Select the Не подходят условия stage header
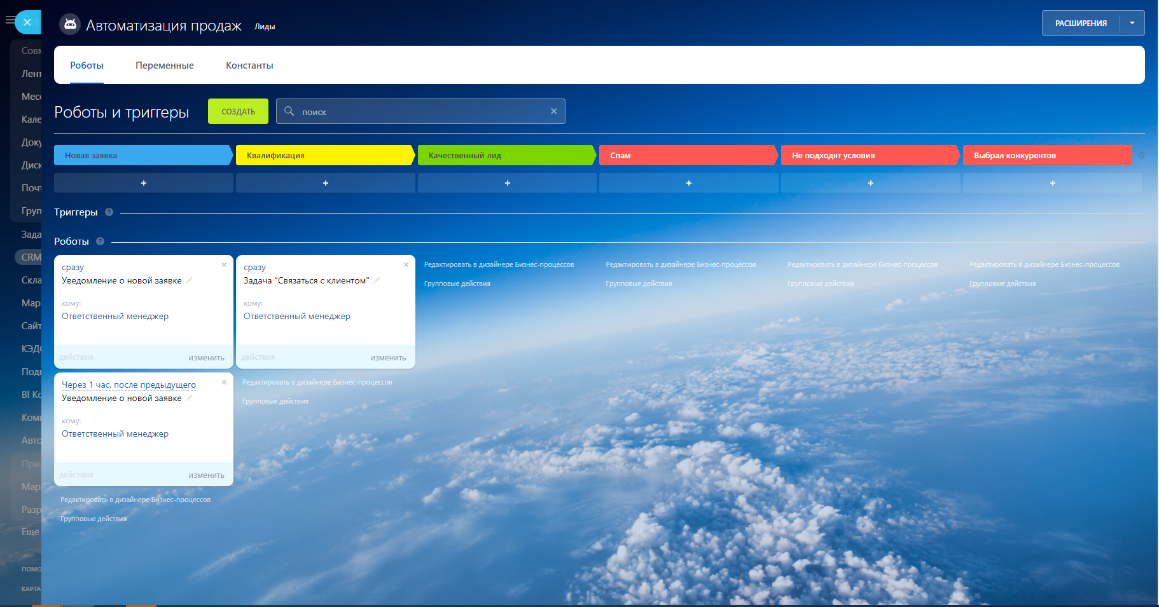This screenshot has width=1159, height=607. tap(871, 155)
